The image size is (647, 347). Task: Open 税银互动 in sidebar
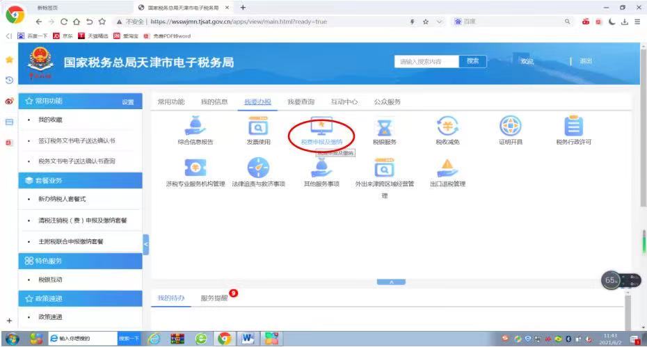click(50, 280)
